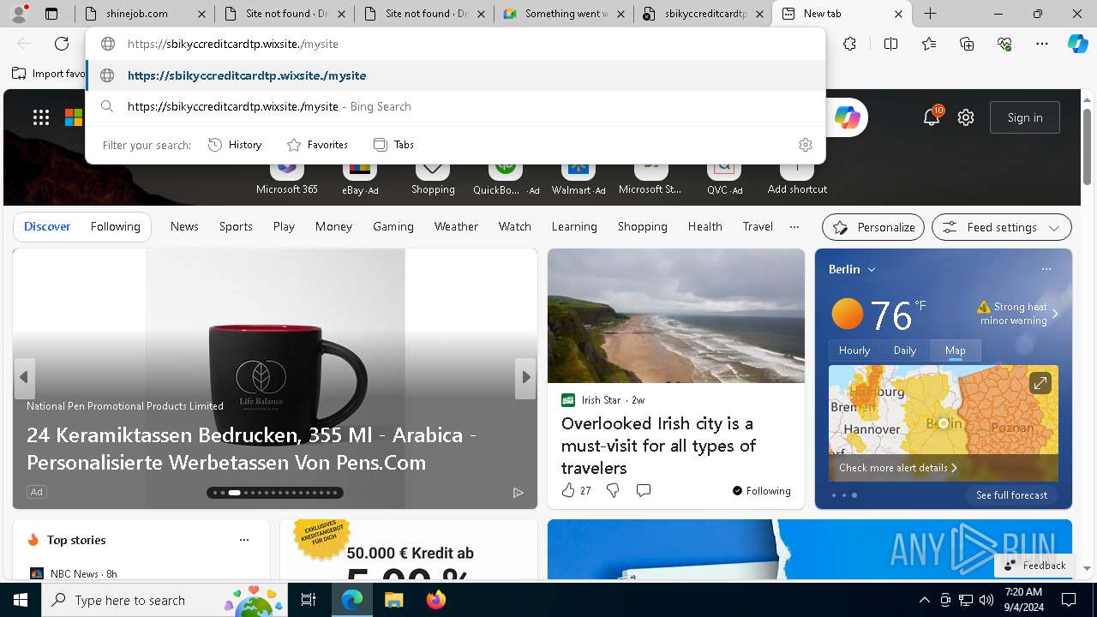
Task: Open the Favorites star icon in toolbar
Action: tap(929, 44)
